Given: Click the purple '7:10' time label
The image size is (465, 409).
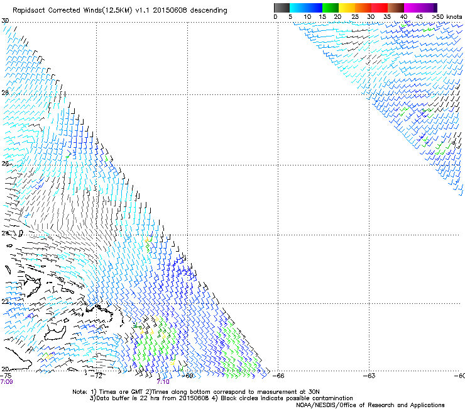Looking at the screenshot, I should click(163, 382).
